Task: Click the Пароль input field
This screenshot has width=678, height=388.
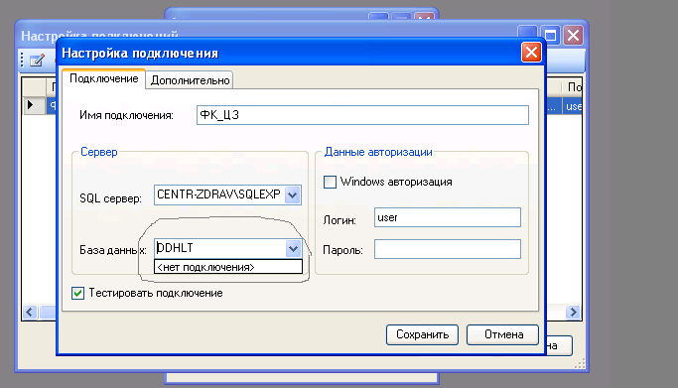Action: point(447,249)
